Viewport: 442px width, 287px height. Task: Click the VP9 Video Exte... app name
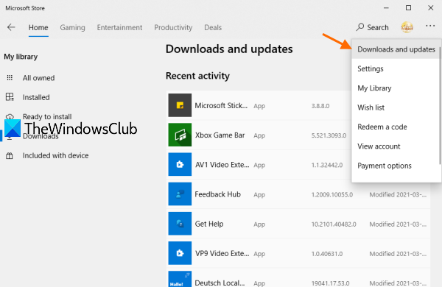(222, 253)
